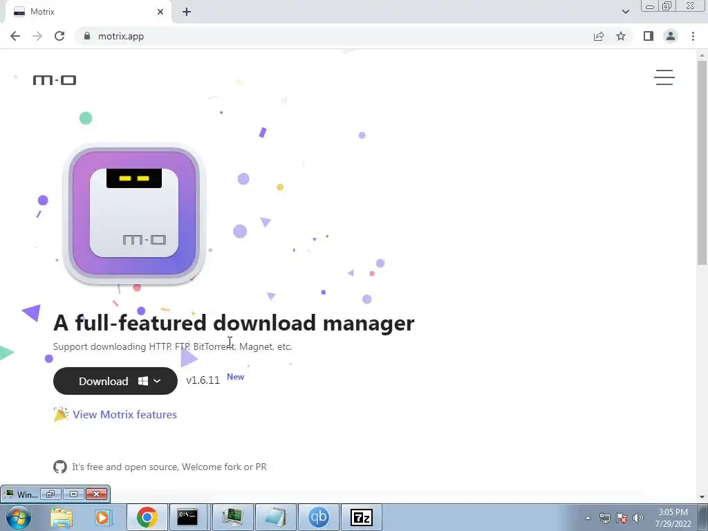
Task: Click the GitHub icon near open source text
Action: (60, 467)
